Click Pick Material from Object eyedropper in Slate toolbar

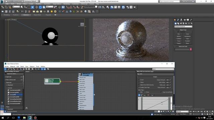9,69
